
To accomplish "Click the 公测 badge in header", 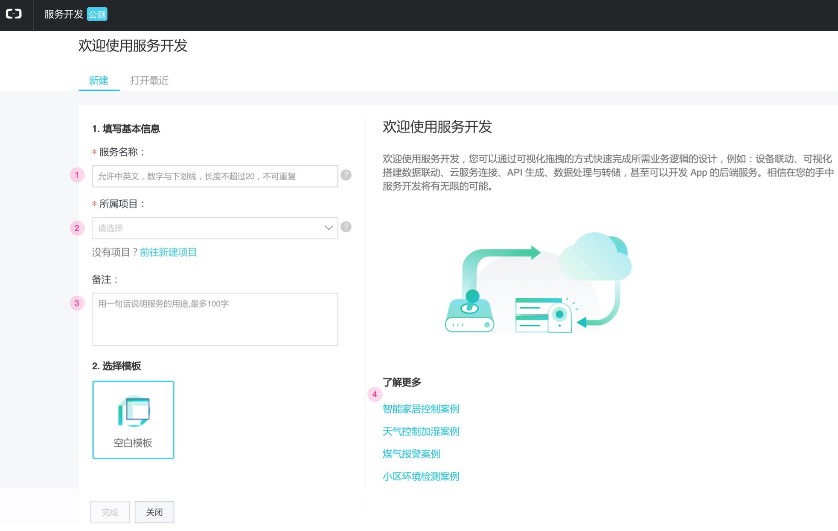I will pos(97,14).
